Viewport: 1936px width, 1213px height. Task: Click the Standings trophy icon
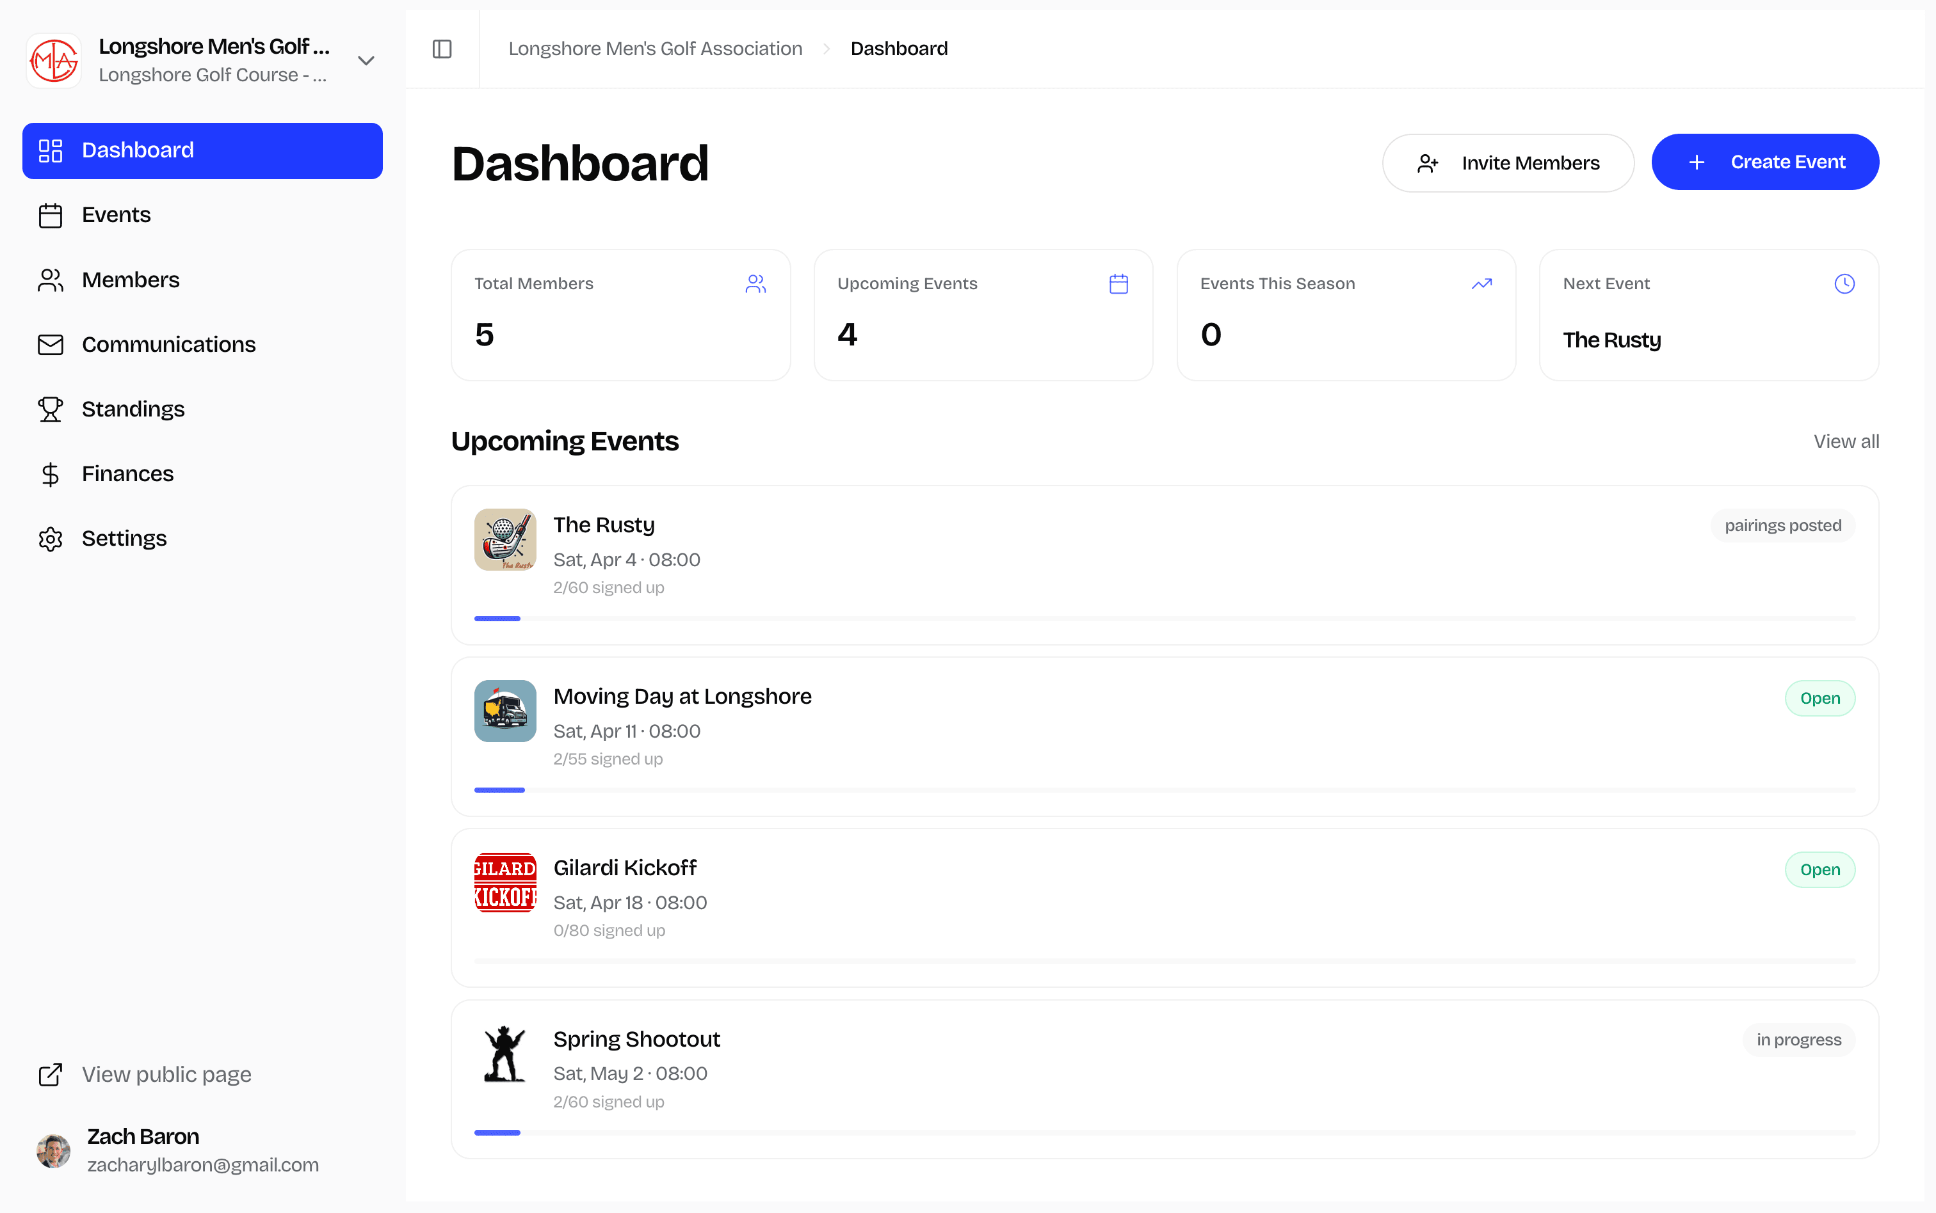click(x=51, y=409)
